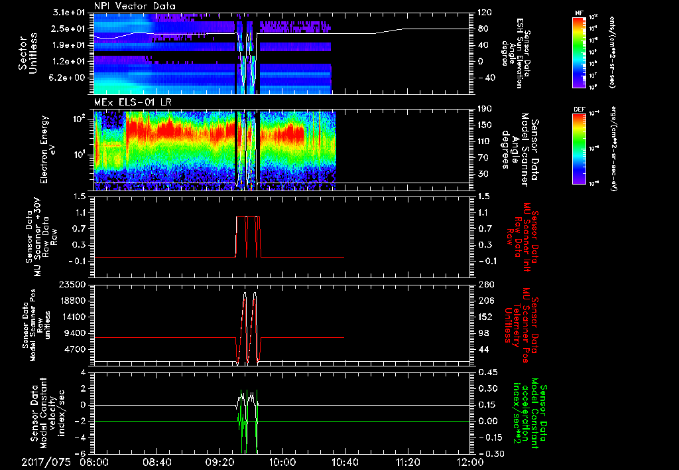
Task: Click the "DEF" color bar label
Action: pos(579,110)
